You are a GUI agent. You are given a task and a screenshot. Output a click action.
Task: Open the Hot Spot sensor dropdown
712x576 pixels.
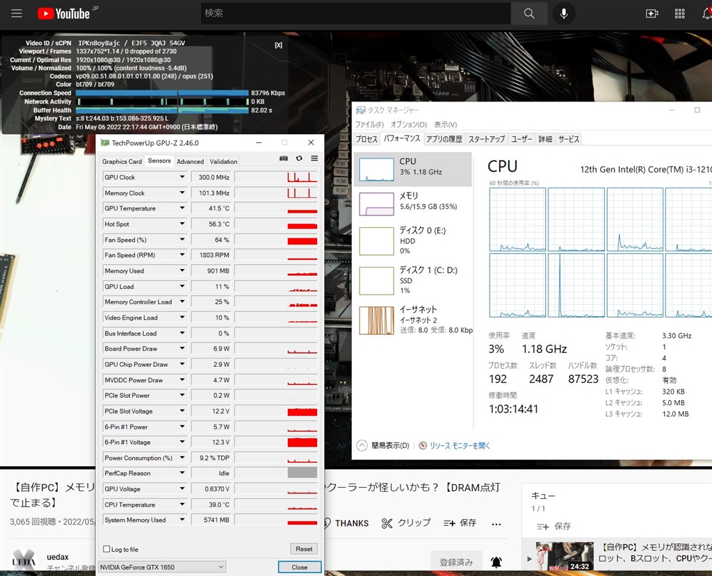[x=182, y=224]
